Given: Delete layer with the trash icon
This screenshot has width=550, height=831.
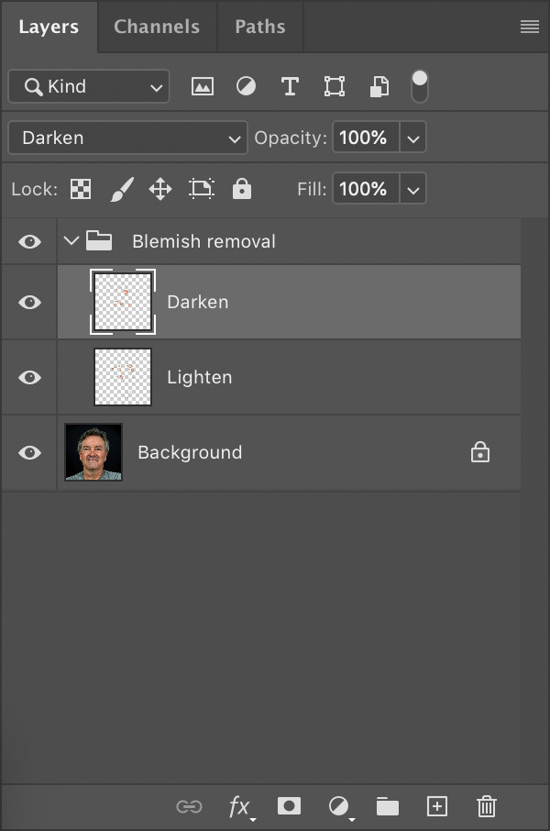Looking at the screenshot, I should (x=487, y=806).
